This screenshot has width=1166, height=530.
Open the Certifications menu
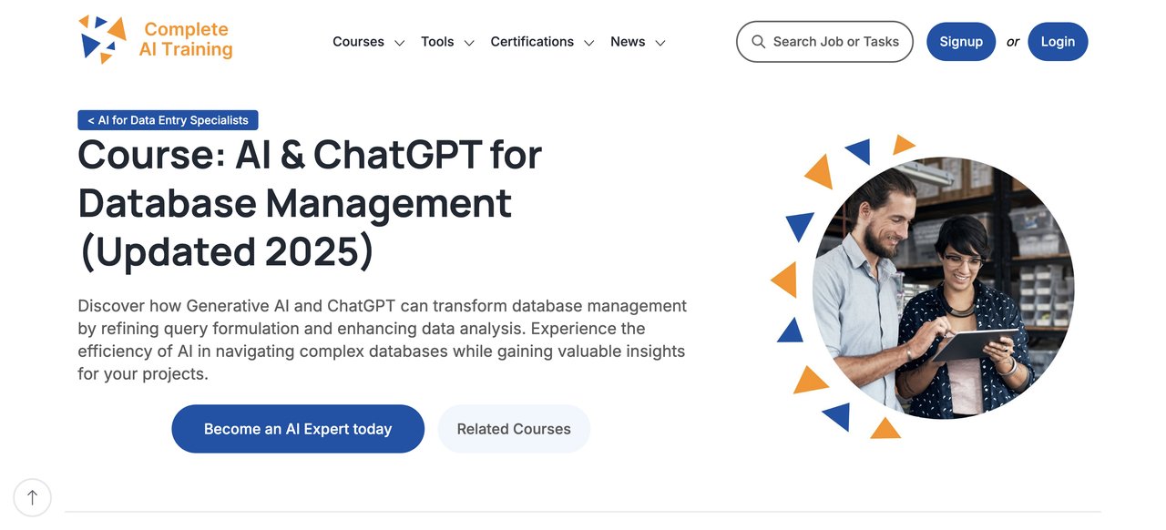coord(532,42)
